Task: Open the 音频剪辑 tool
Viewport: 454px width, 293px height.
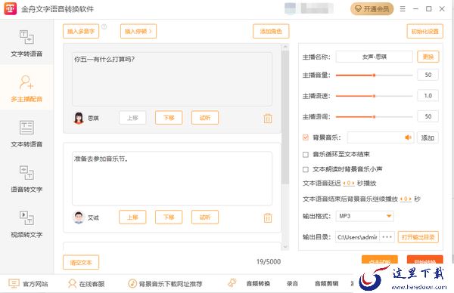Action: [326, 284]
